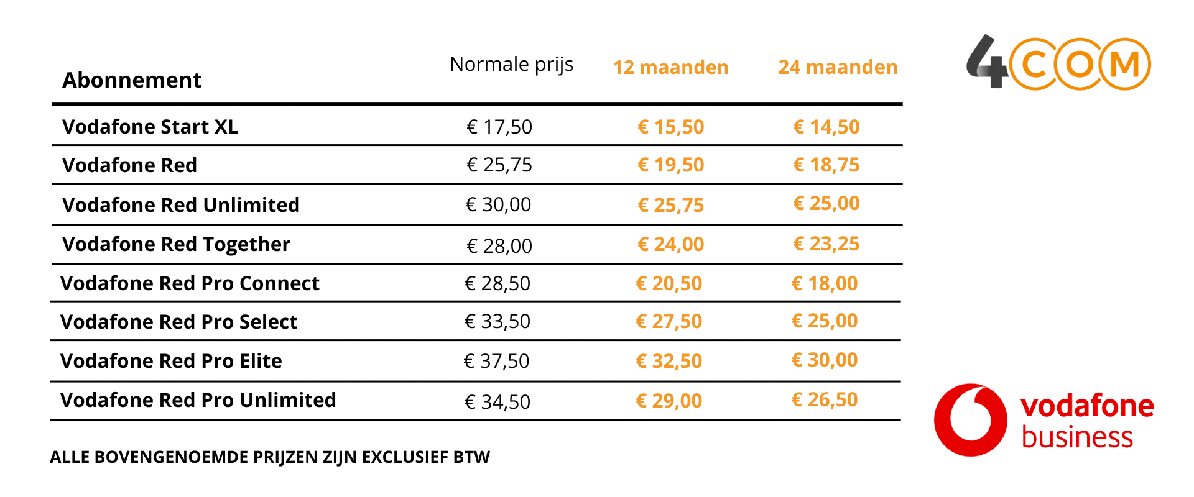Click the € 37,50 normal Pro Elite price
The height and width of the screenshot is (497, 1194).
click(496, 361)
